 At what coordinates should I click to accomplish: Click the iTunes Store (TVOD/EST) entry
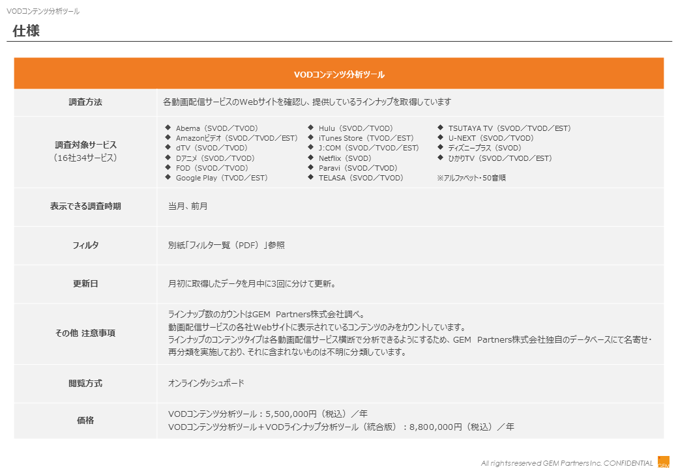(366, 138)
